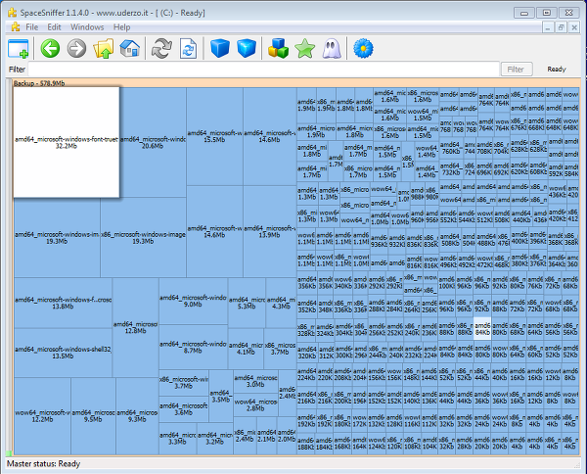Select the 9.0Mb amd64_microsoft-windows block

point(193,301)
